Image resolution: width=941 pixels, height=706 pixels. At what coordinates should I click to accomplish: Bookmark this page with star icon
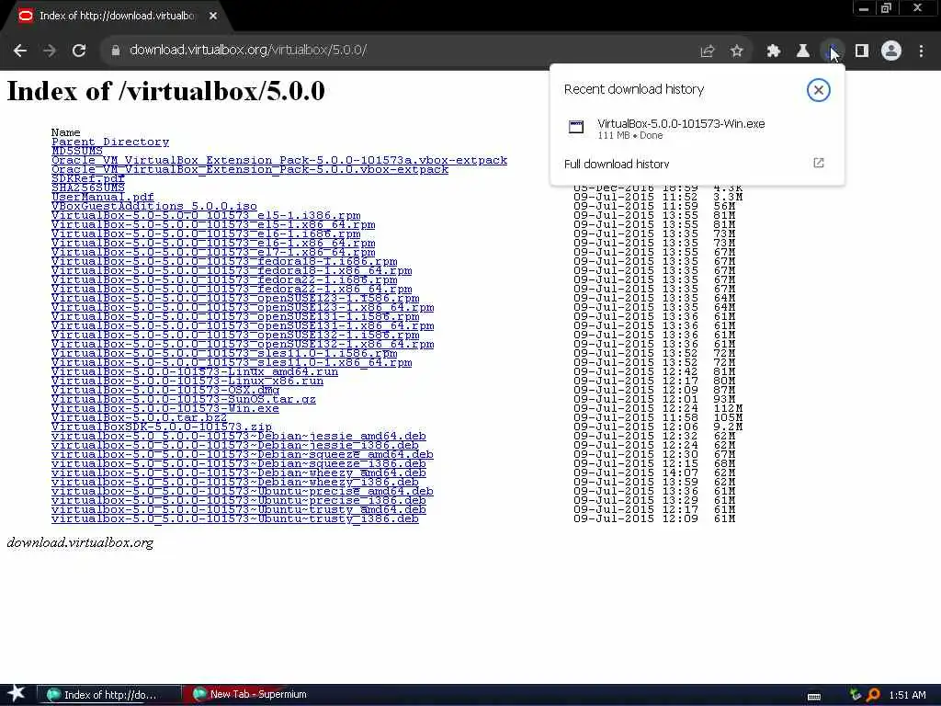coord(737,51)
